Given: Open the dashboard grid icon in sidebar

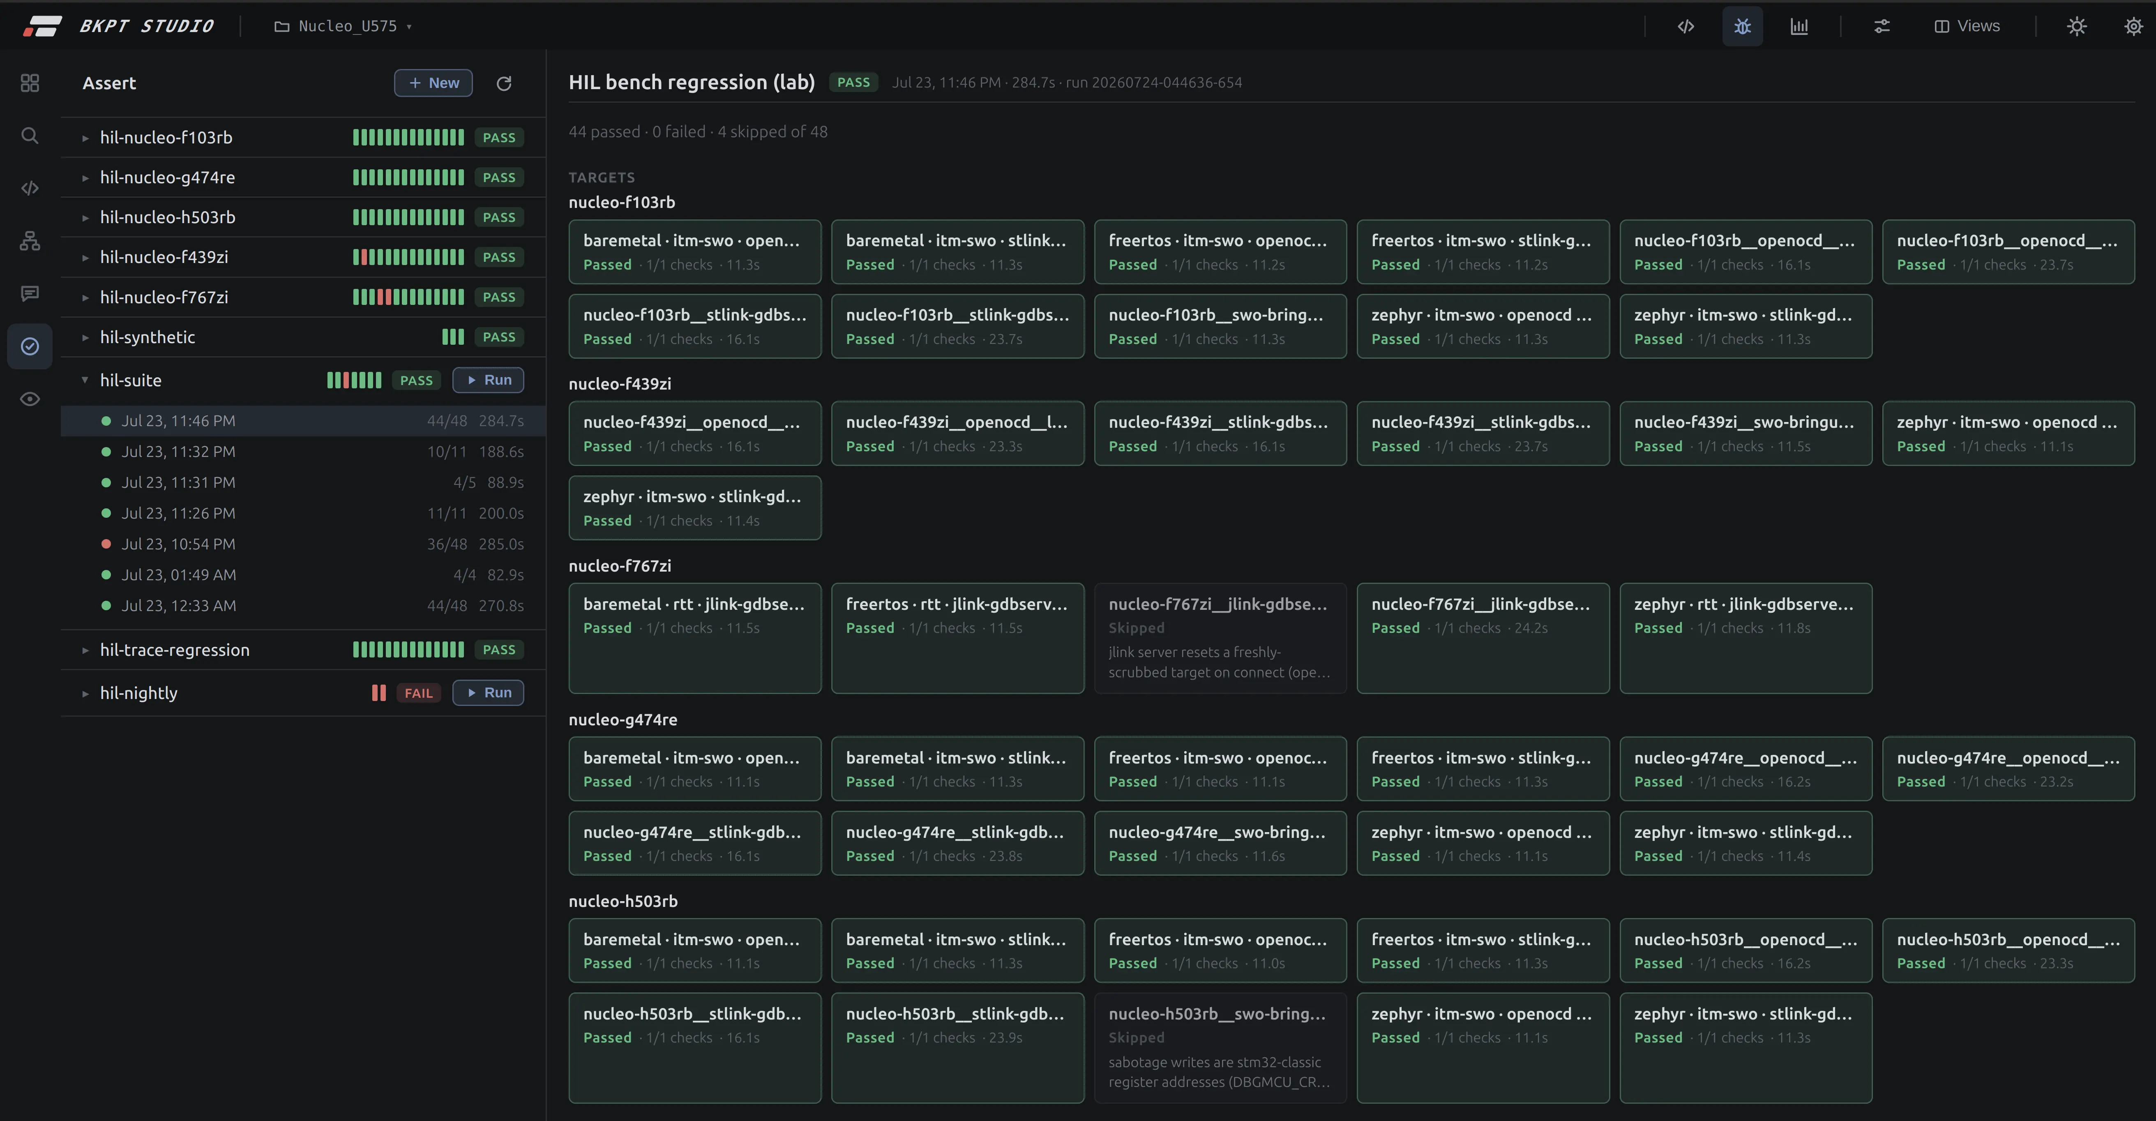Looking at the screenshot, I should pos(30,83).
